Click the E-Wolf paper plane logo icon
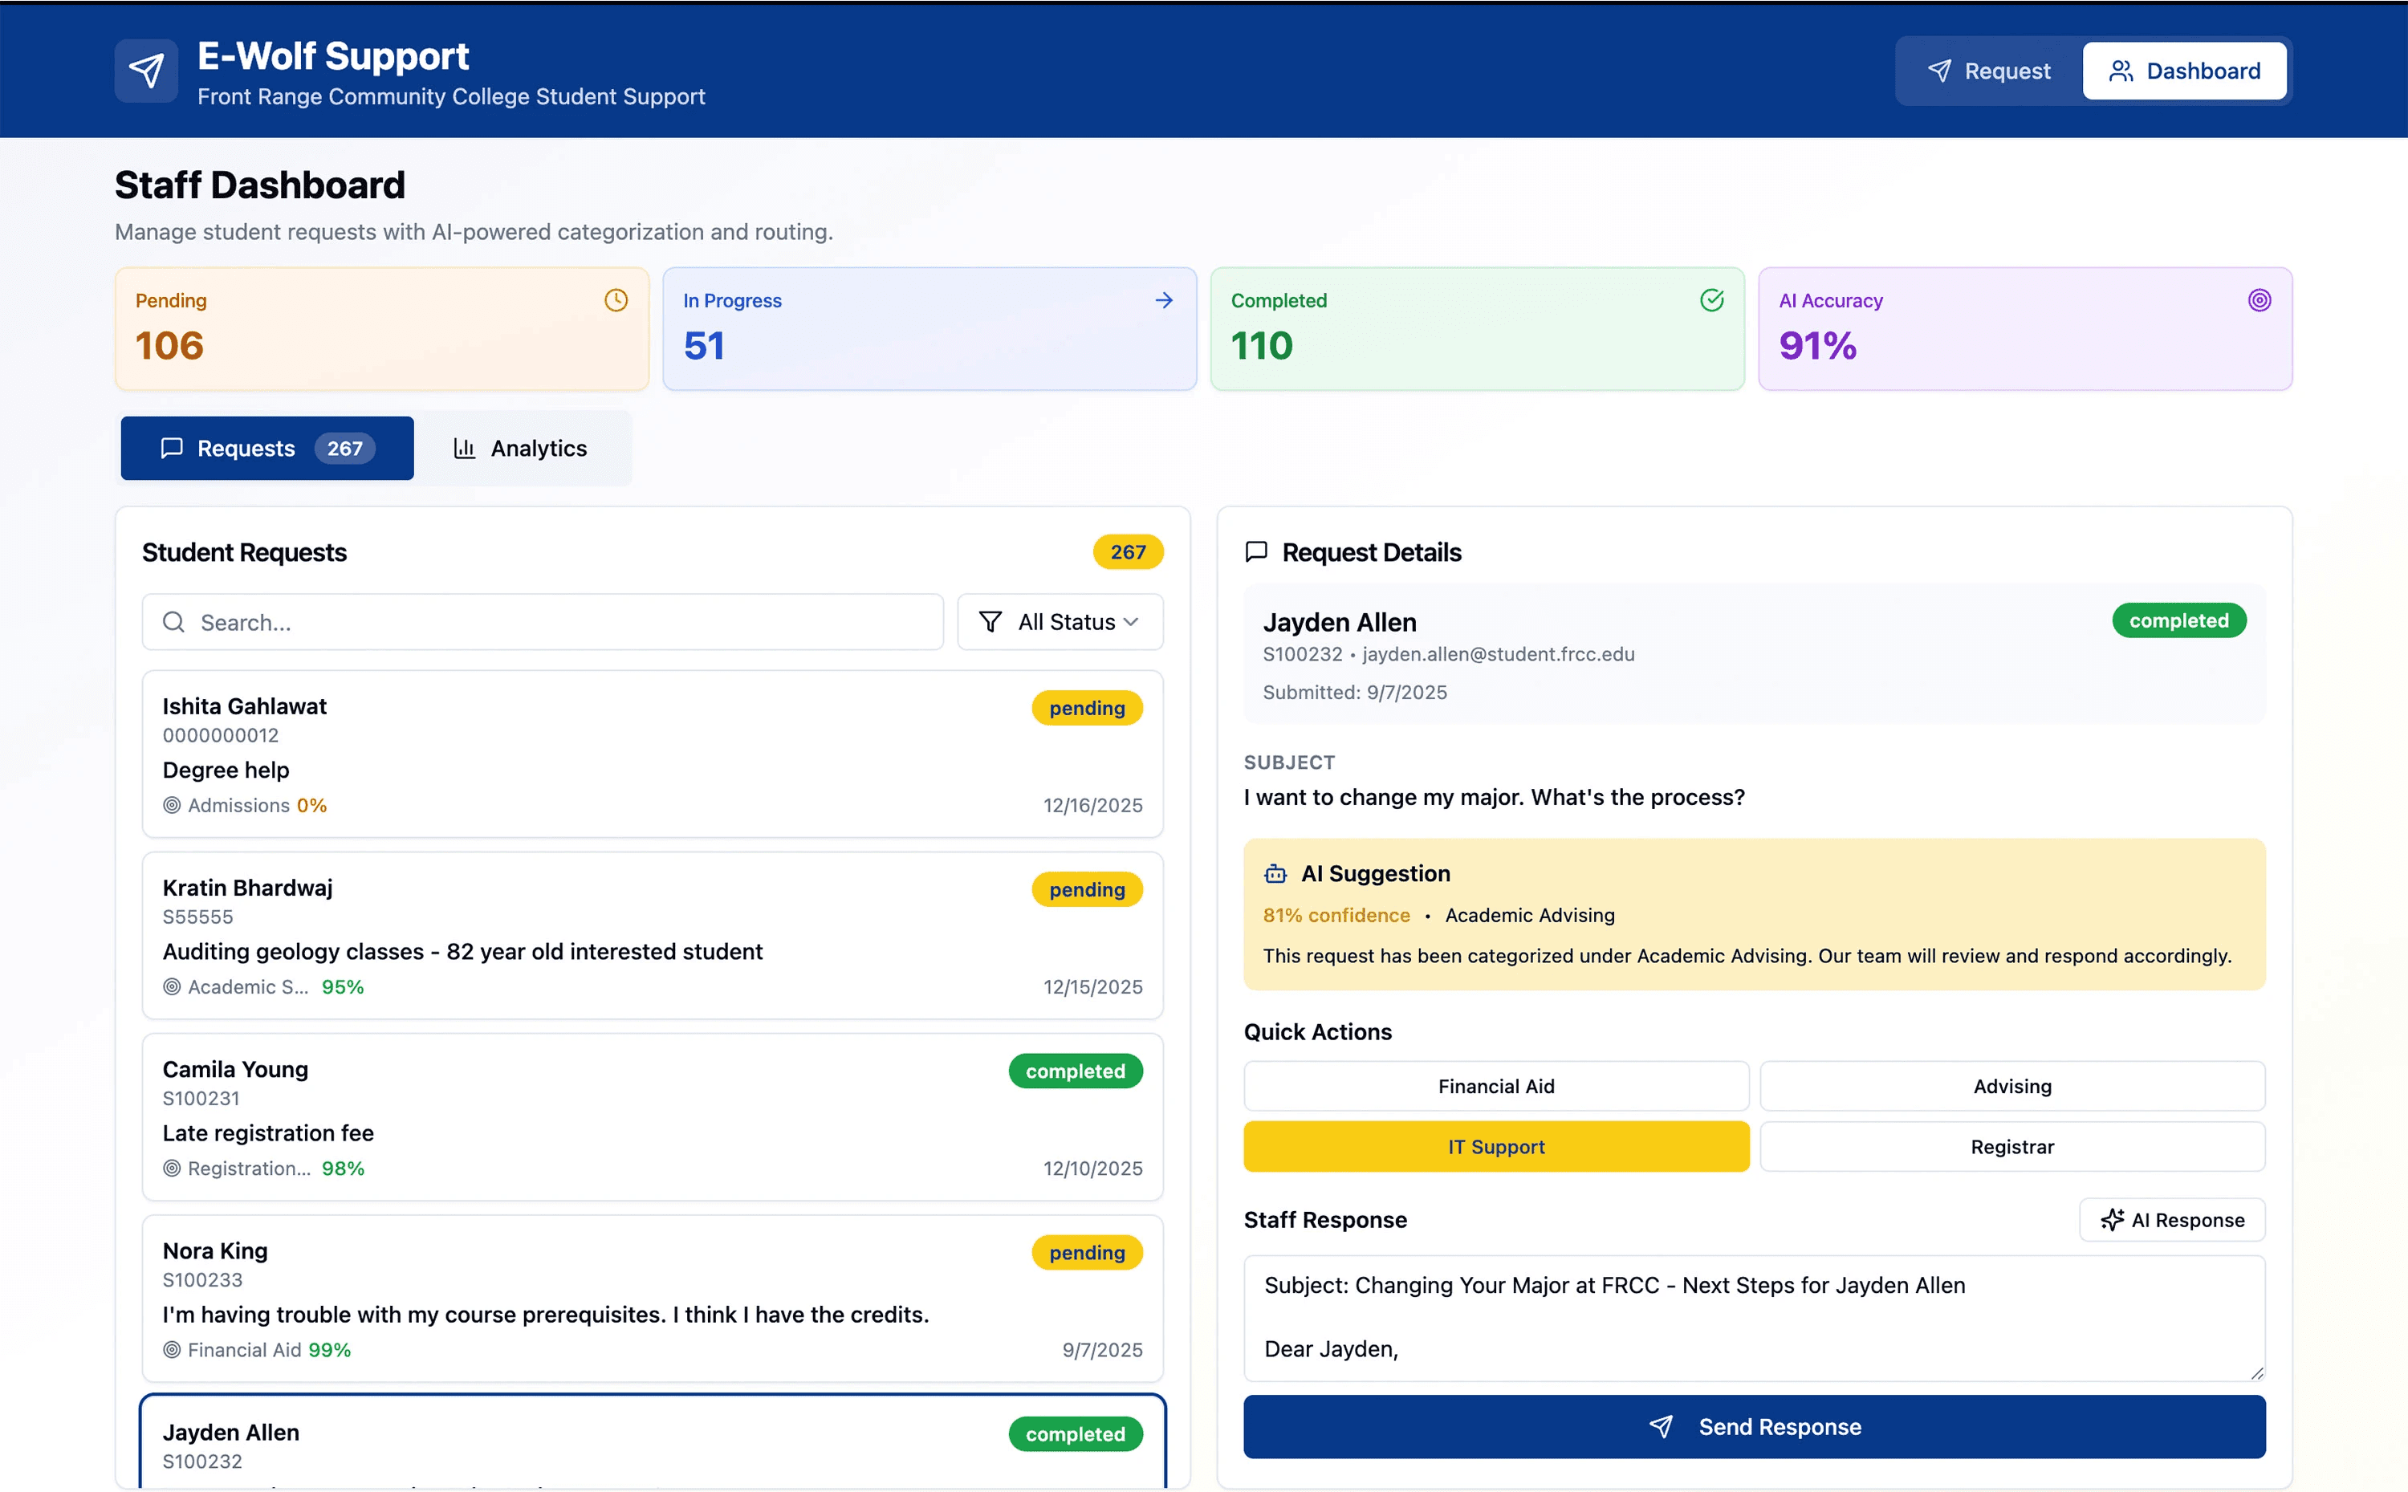The height and width of the screenshot is (1492, 2408). 146,70
